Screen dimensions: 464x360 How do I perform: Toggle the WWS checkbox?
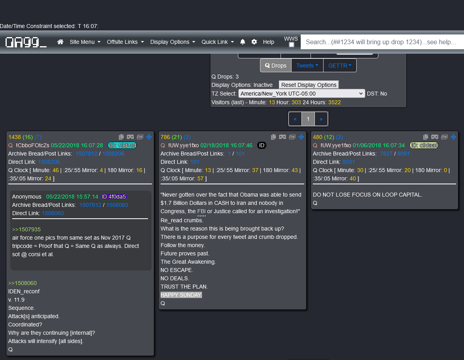pos(292,45)
